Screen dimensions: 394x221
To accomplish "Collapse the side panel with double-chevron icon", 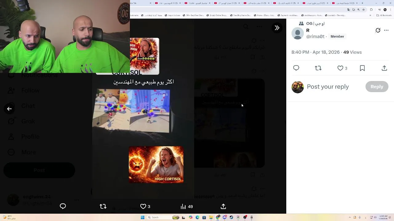I will pos(277,28).
